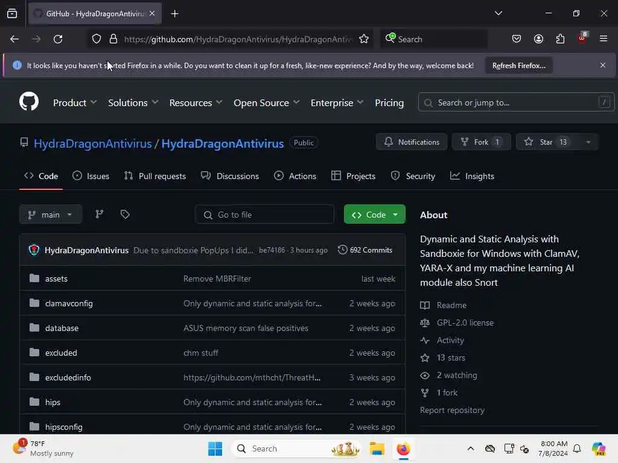Image resolution: width=618 pixels, height=463 pixels.
Task: Open the notification bell in taskbar
Action: coord(577,449)
